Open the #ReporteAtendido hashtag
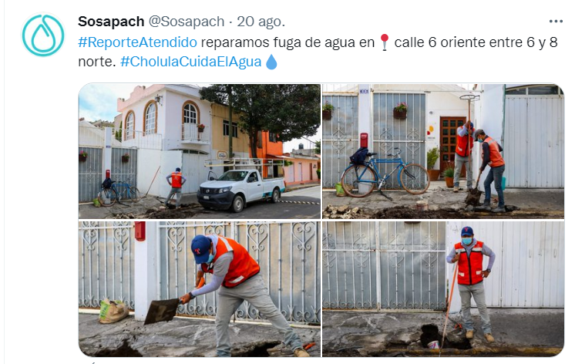 tap(137, 42)
